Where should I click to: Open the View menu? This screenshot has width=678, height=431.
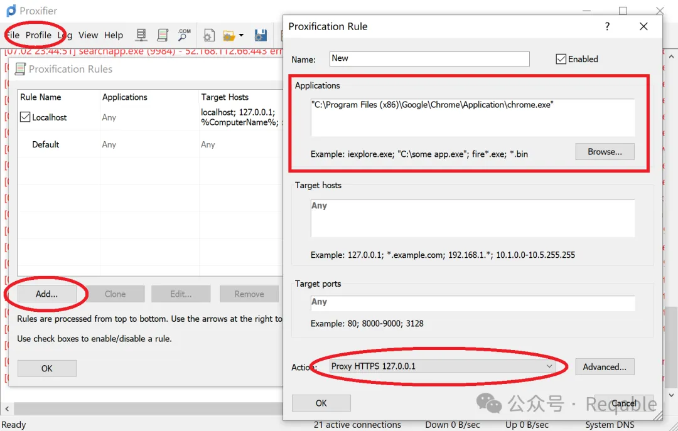pyautogui.click(x=89, y=35)
